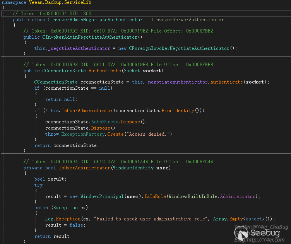Click the IsInRole method call

[x=154, y=196]
